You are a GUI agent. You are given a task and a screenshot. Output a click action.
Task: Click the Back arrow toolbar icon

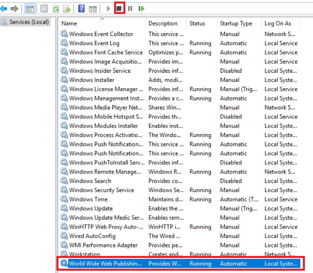click(x=3, y=9)
